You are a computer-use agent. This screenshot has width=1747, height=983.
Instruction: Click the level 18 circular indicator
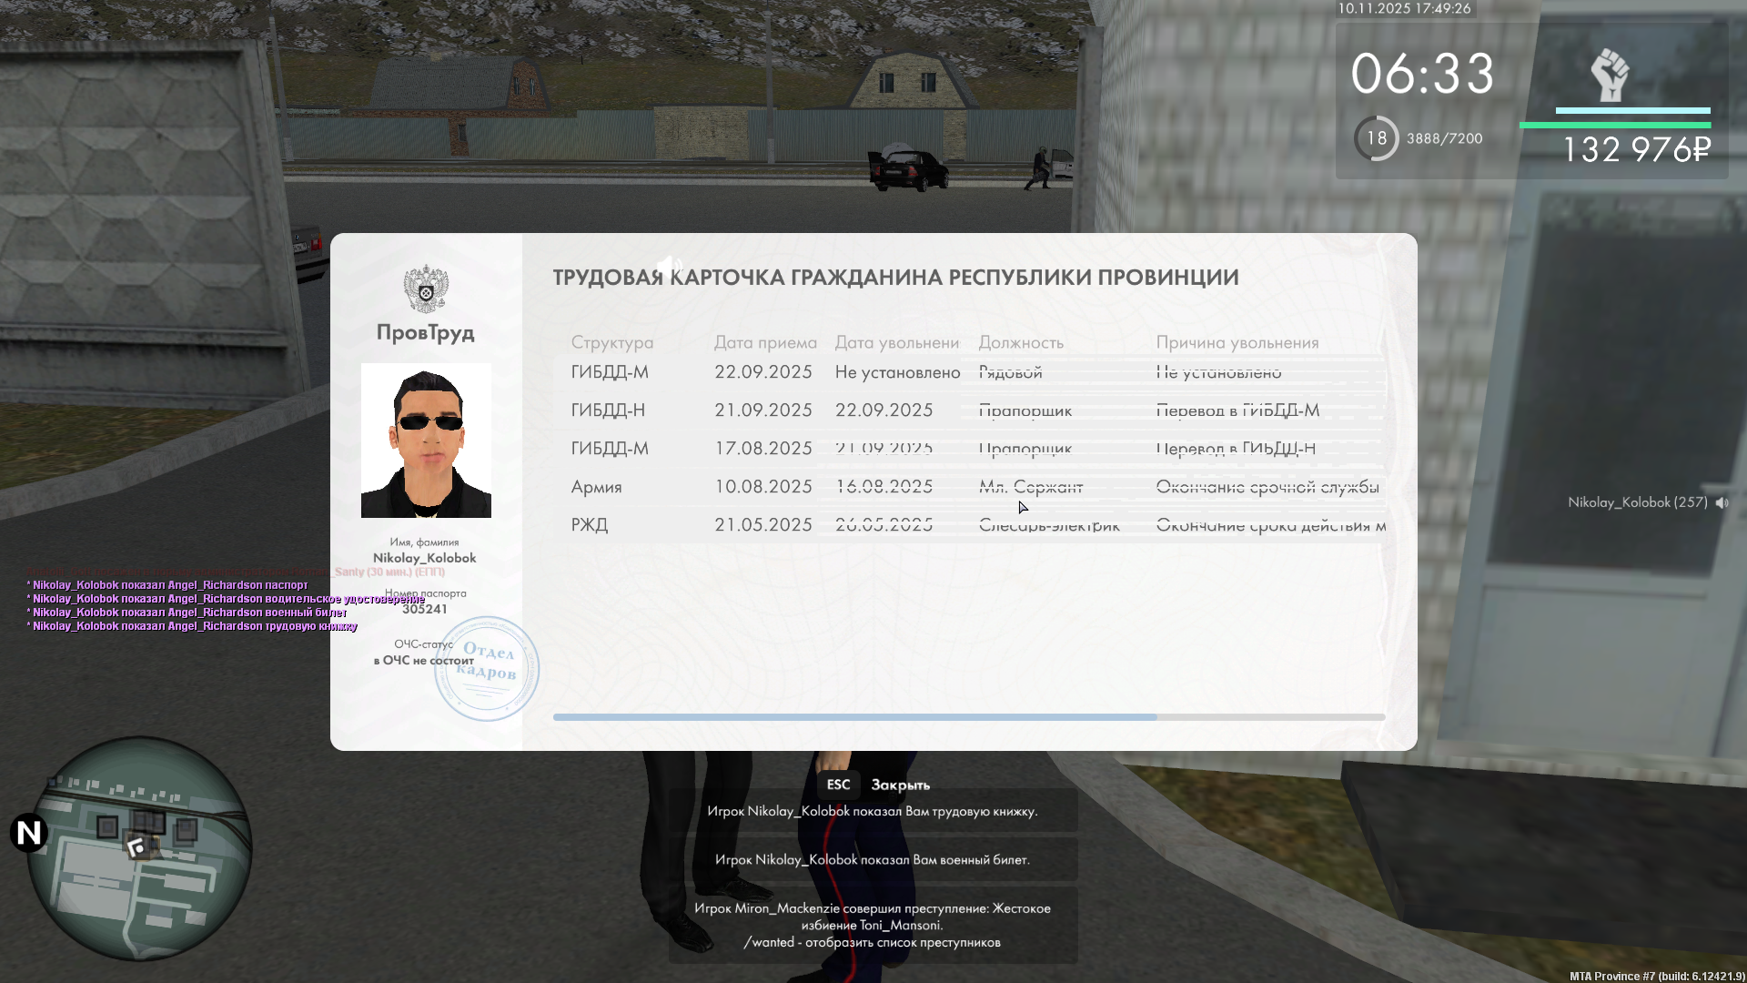click(1376, 138)
